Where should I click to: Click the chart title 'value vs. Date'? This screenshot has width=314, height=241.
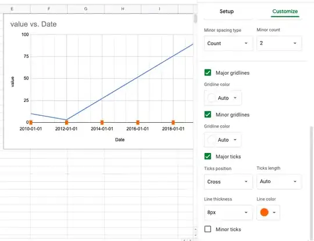[x=34, y=24]
